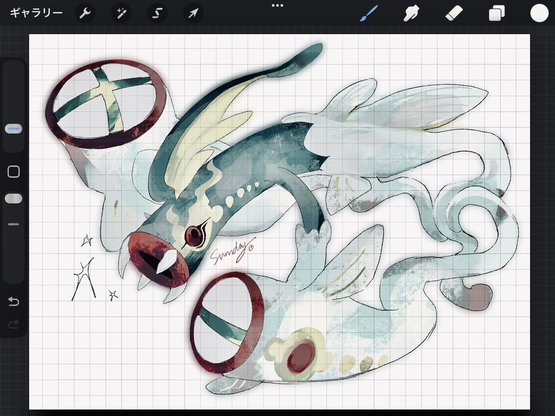Image resolution: width=555 pixels, height=416 pixels.
Task: Adjust the brush size slider handle
Action: click(x=13, y=129)
